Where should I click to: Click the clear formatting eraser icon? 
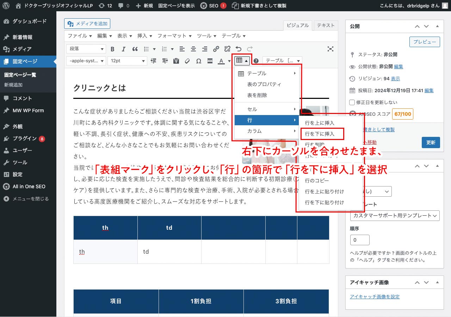tap(187, 61)
